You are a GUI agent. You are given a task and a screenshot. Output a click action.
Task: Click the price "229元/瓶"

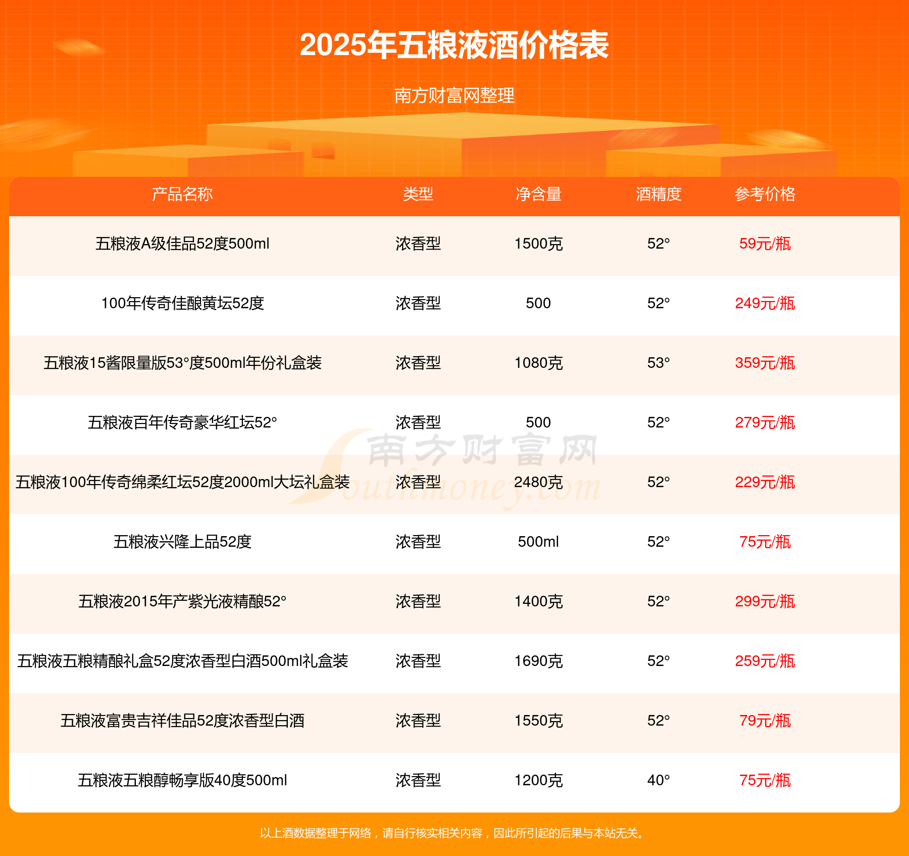[765, 482]
